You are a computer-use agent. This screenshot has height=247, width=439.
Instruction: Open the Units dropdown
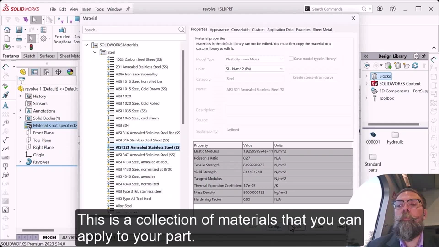(x=254, y=69)
